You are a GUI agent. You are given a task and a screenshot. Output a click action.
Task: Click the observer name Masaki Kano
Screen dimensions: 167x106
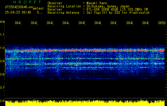[x=97, y=3]
